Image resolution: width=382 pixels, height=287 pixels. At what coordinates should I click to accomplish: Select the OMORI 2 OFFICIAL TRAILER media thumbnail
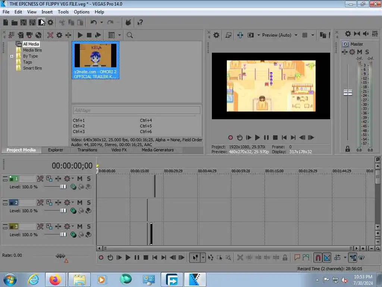(x=95, y=60)
